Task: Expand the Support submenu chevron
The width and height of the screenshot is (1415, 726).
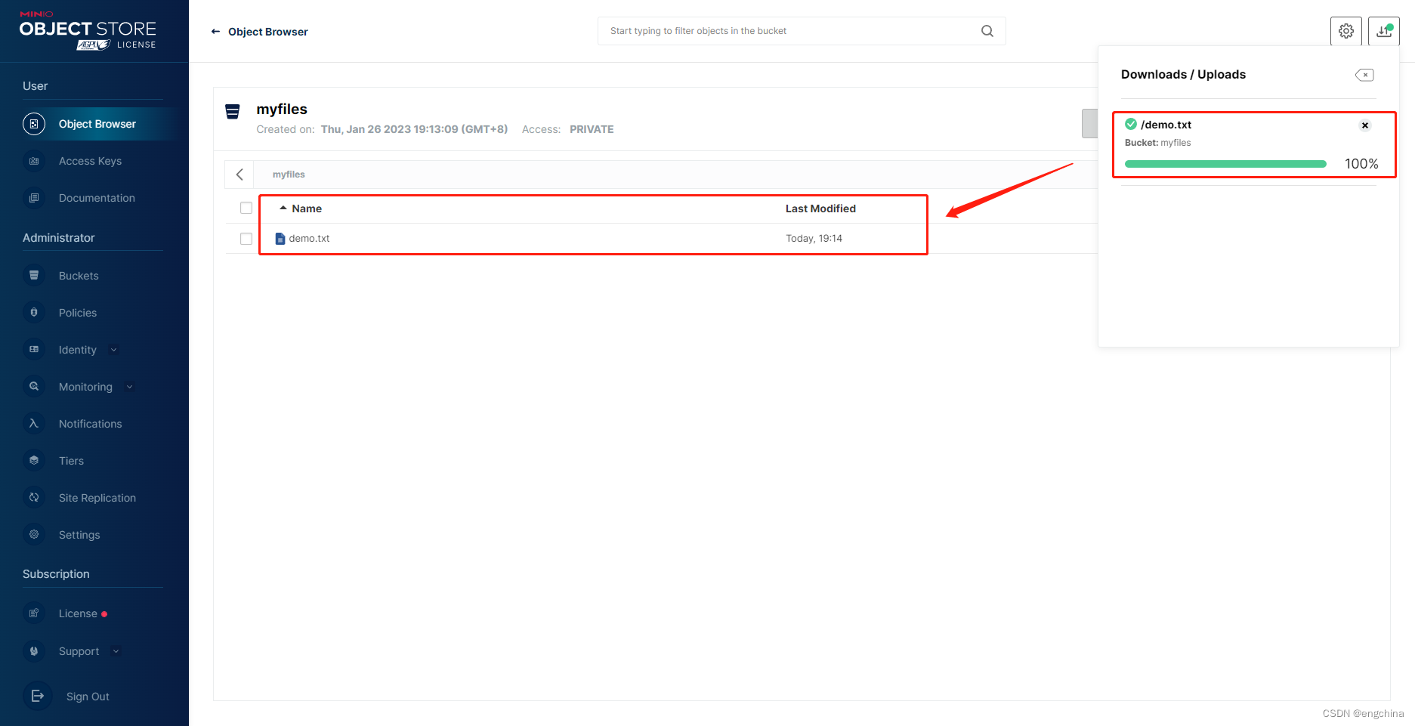Action: pyautogui.click(x=116, y=651)
